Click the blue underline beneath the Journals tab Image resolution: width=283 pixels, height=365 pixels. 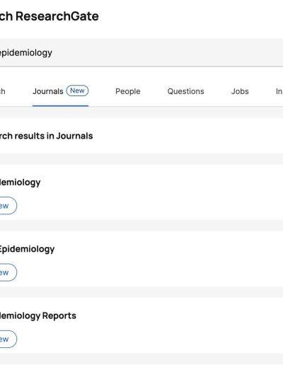[x=60, y=106]
